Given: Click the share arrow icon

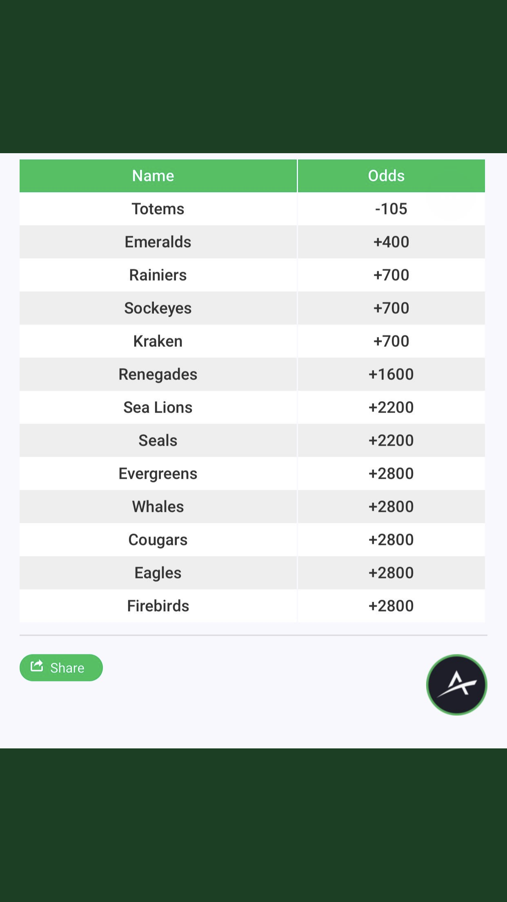Looking at the screenshot, I should coord(37,666).
